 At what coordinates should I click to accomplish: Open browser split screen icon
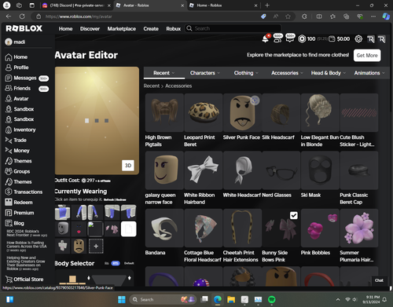319,16
